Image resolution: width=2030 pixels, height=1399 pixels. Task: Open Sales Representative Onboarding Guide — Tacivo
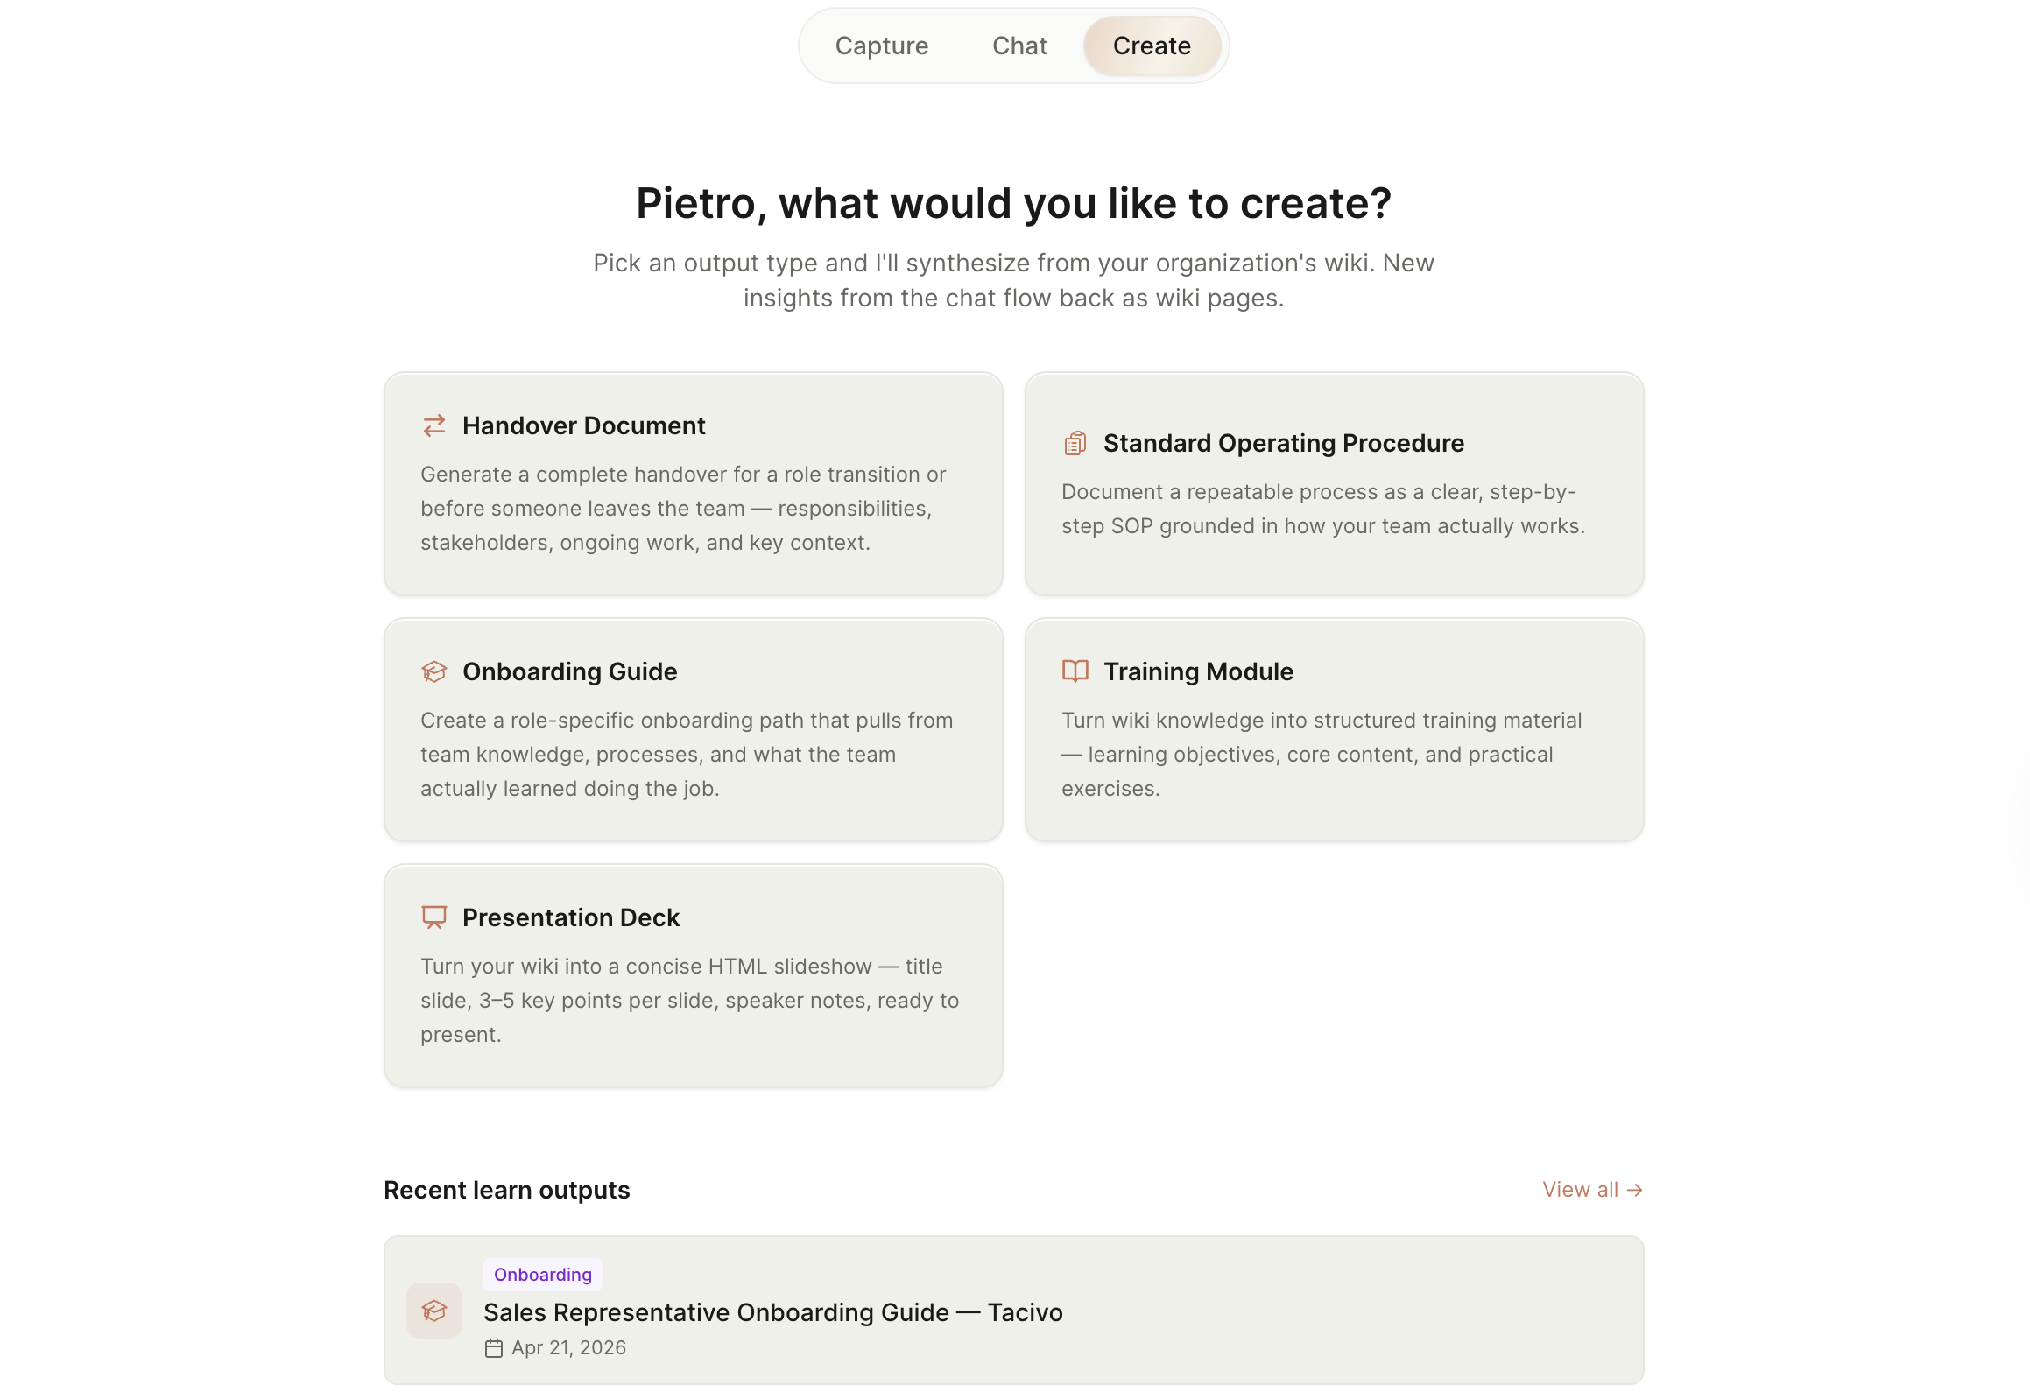pyautogui.click(x=772, y=1313)
